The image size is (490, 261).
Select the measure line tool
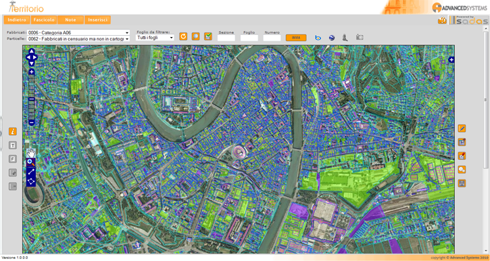(31, 171)
